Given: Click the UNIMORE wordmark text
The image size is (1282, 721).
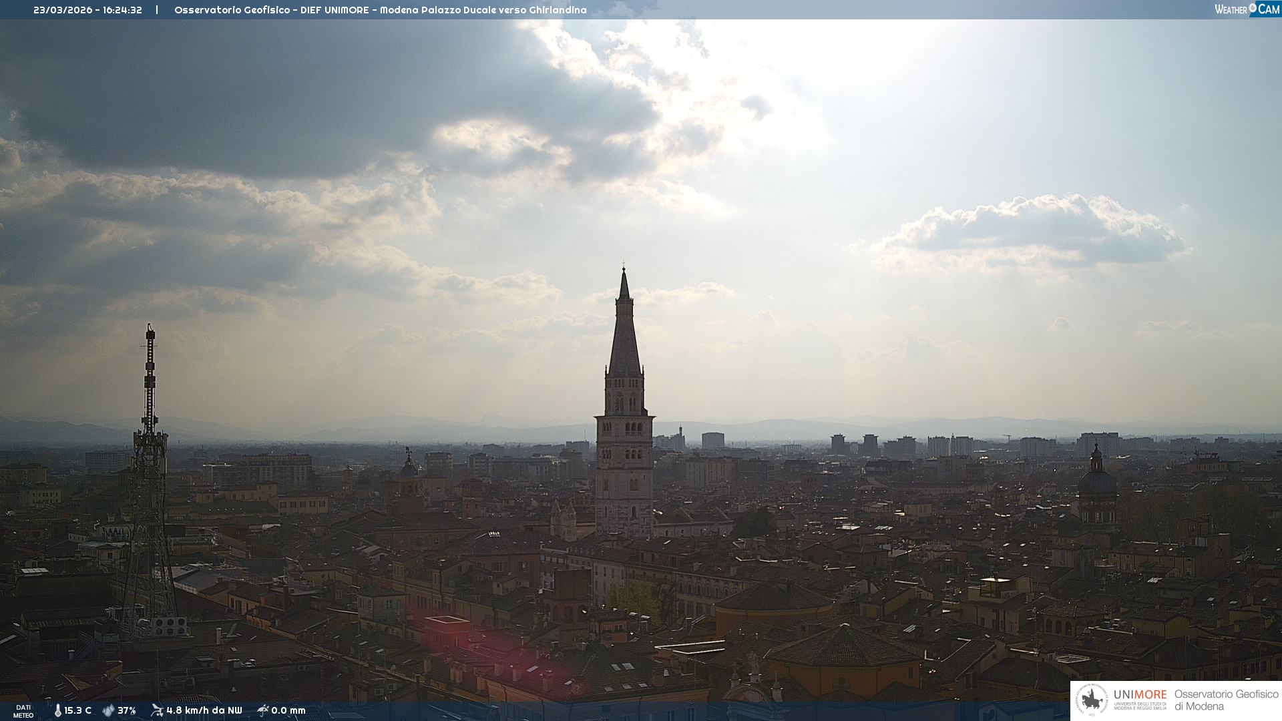Looking at the screenshot, I should [1140, 694].
